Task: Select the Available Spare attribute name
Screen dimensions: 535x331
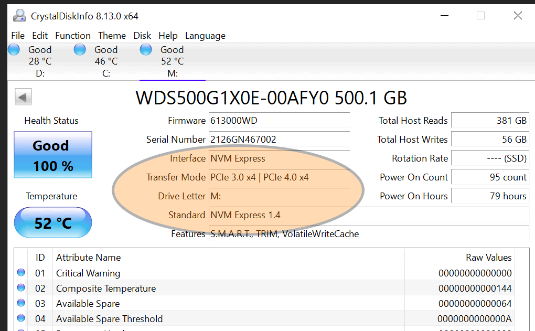Action: pos(88,303)
